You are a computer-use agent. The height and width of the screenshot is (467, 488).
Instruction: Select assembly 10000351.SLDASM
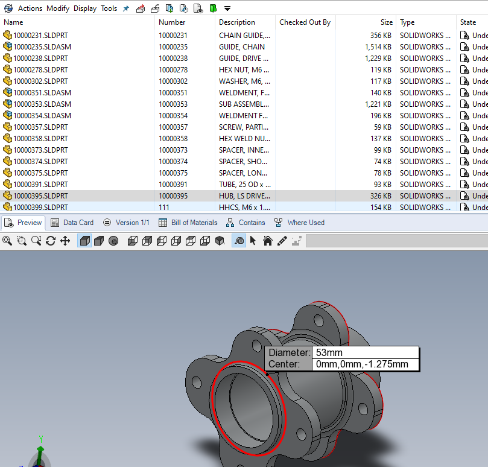[x=42, y=93]
